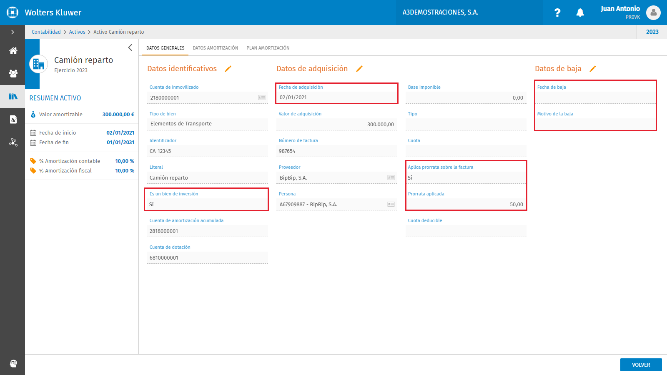The image size is (667, 375).
Task: Switch to Plan Amortización tab
Action: (268, 48)
